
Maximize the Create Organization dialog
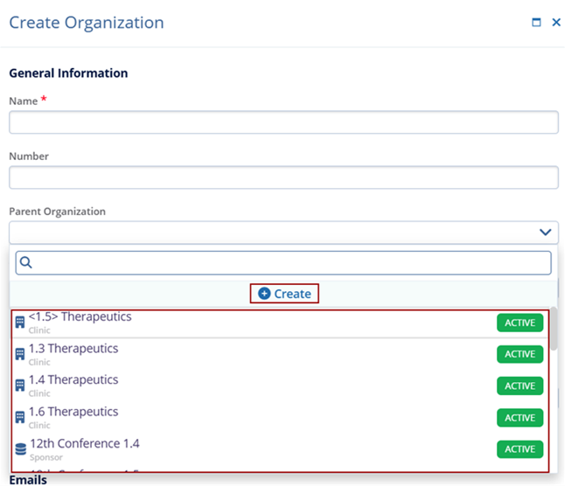pyautogui.click(x=537, y=23)
